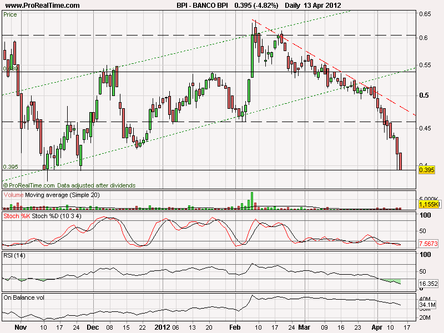Click the Daily 13 Apr 2012 label

coord(313,5)
